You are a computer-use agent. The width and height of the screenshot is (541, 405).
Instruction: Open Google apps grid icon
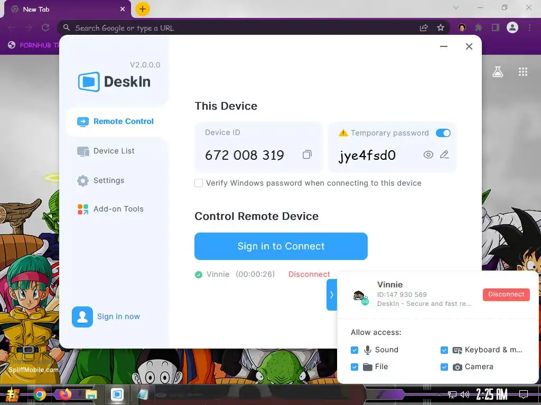click(x=523, y=72)
